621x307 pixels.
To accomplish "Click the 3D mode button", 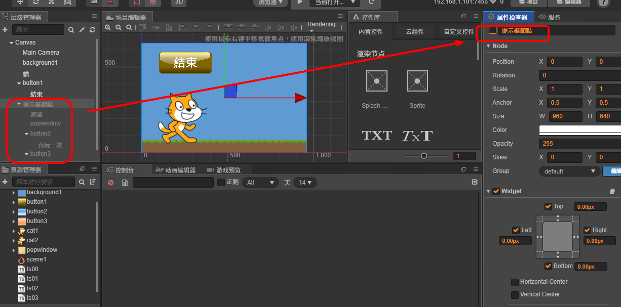I will [x=178, y=3].
